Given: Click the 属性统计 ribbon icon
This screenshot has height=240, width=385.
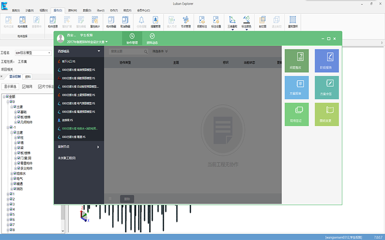Looking at the screenshot, I should pyautogui.click(x=95, y=22).
